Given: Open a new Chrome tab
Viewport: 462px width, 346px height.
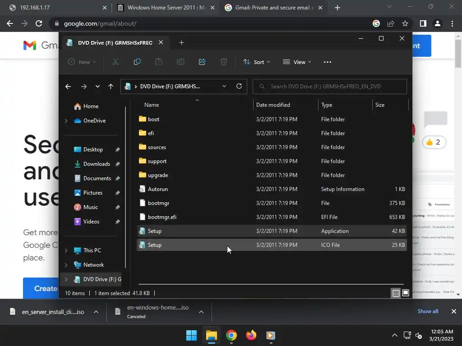Looking at the screenshot, I should pos(337,8).
